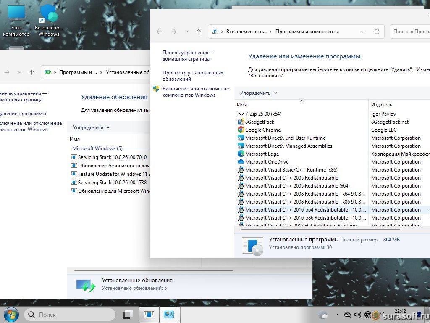The width and height of the screenshot is (430, 323).
Task: Select 'Servicing Stack 10.0.26100.7010' update
Action: [112, 157]
